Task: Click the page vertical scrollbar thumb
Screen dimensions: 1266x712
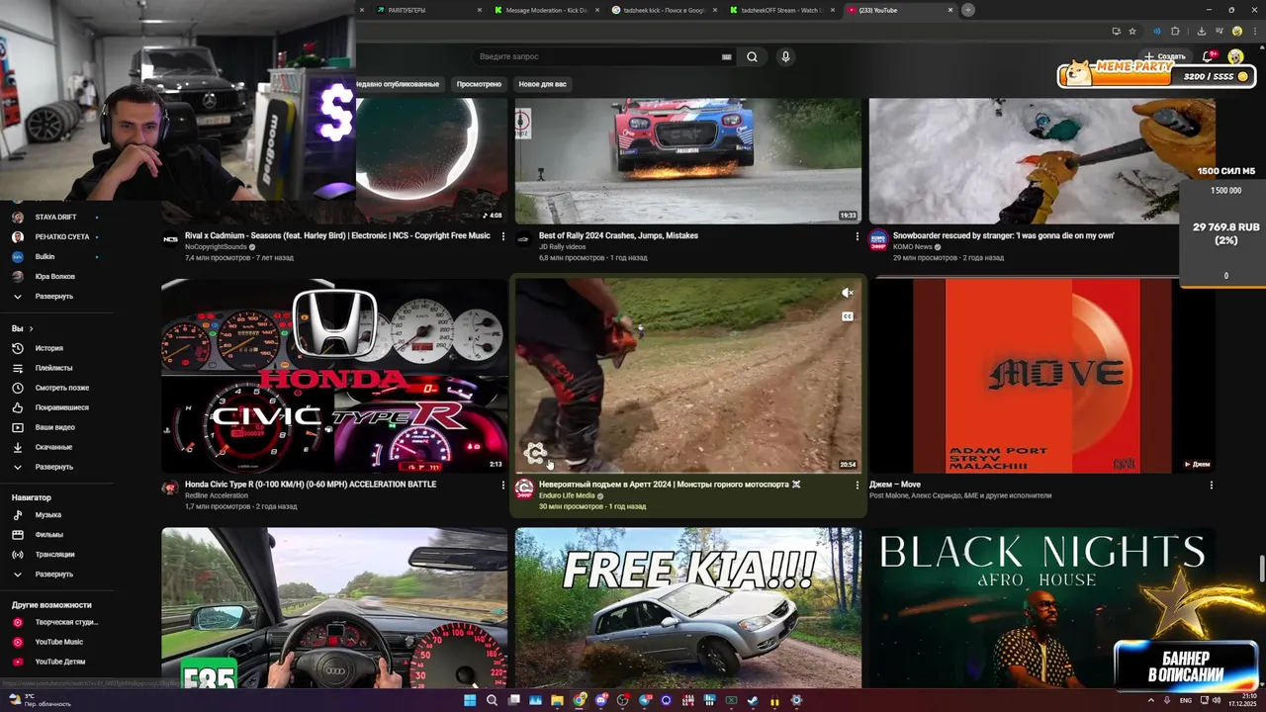Action: (x=1261, y=571)
